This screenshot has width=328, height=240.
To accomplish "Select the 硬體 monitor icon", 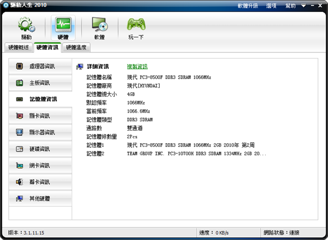I will pyautogui.click(x=63, y=25).
